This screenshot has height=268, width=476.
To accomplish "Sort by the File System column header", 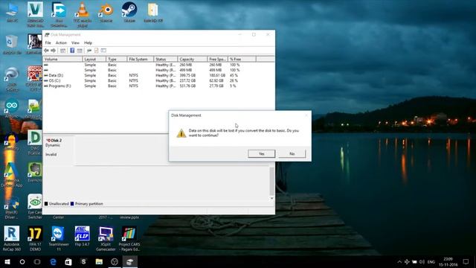I will [141, 59].
